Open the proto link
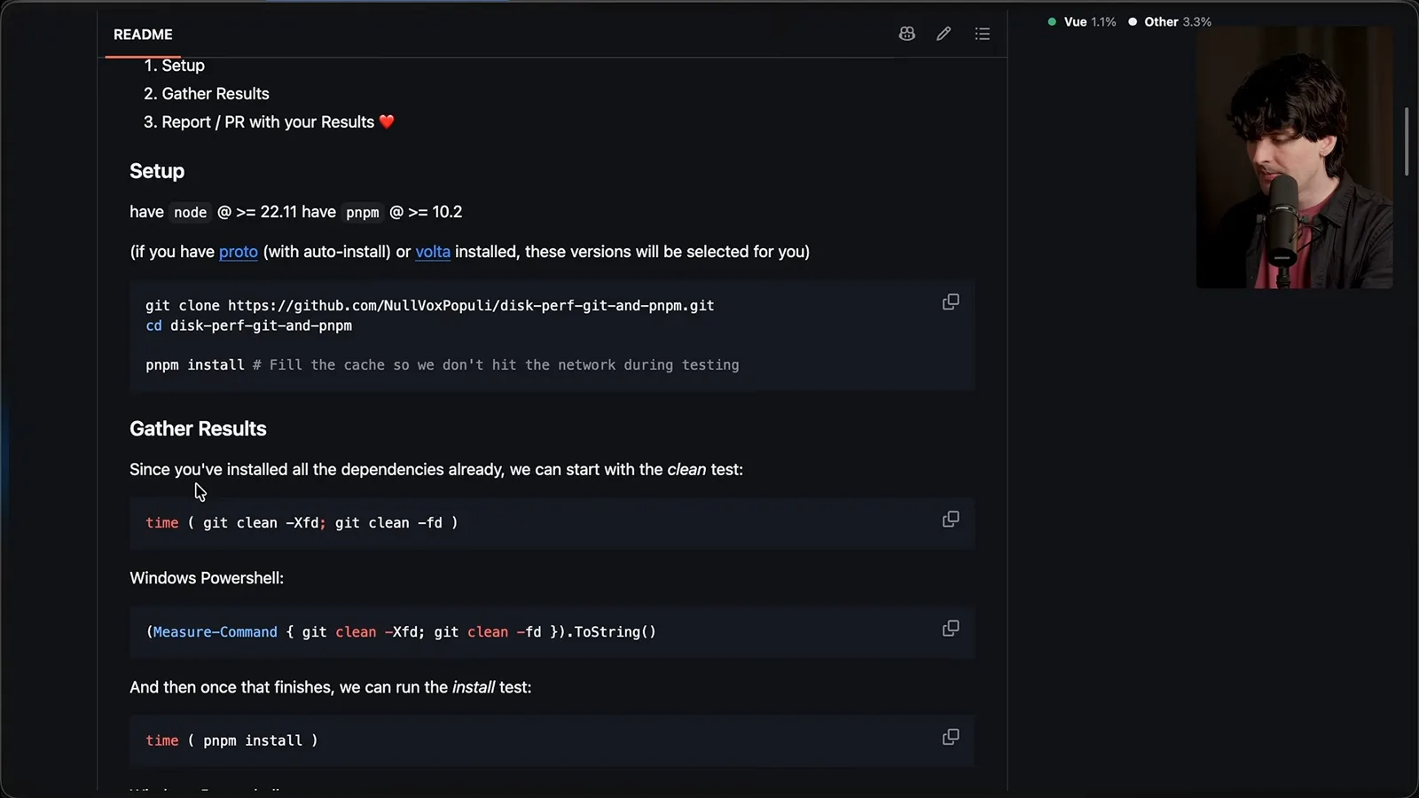The height and width of the screenshot is (798, 1419). click(x=239, y=252)
